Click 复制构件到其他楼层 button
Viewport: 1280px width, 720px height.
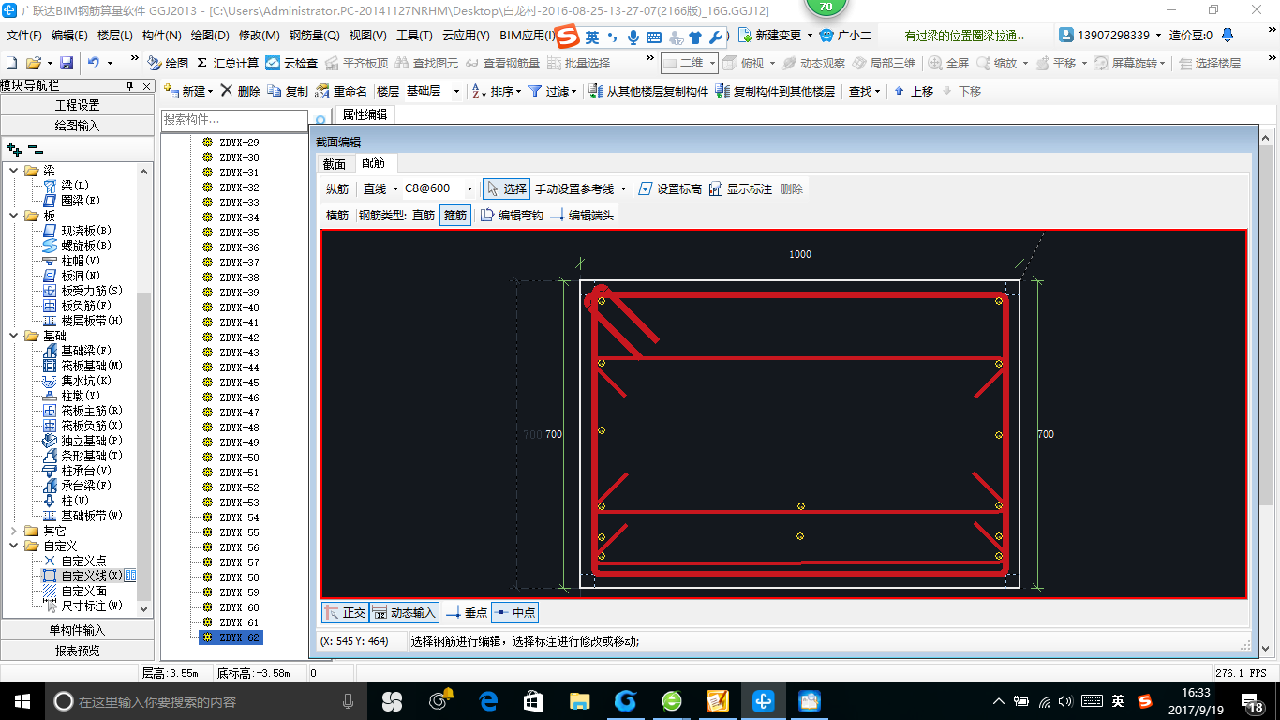(775, 91)
